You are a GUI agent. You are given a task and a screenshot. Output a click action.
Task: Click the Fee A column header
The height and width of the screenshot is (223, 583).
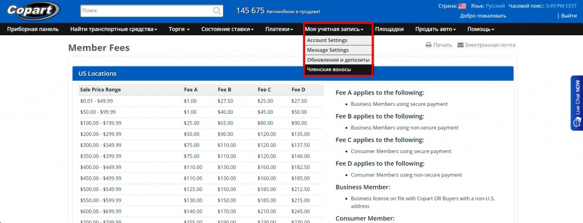tap(190, 89)
